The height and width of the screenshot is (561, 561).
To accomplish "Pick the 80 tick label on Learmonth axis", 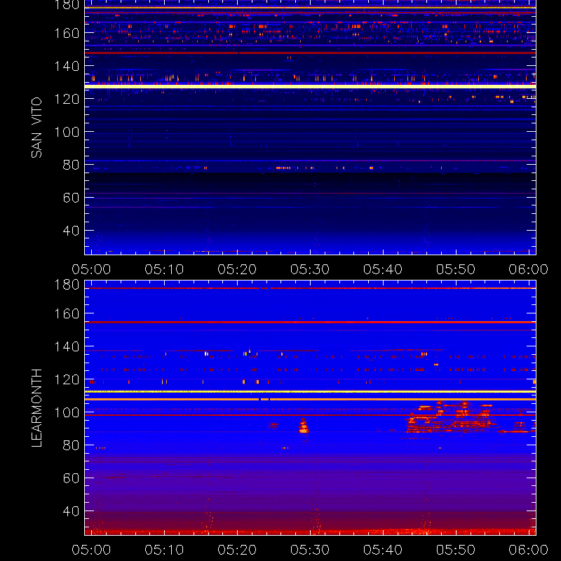I will click(x=72, y=445).
